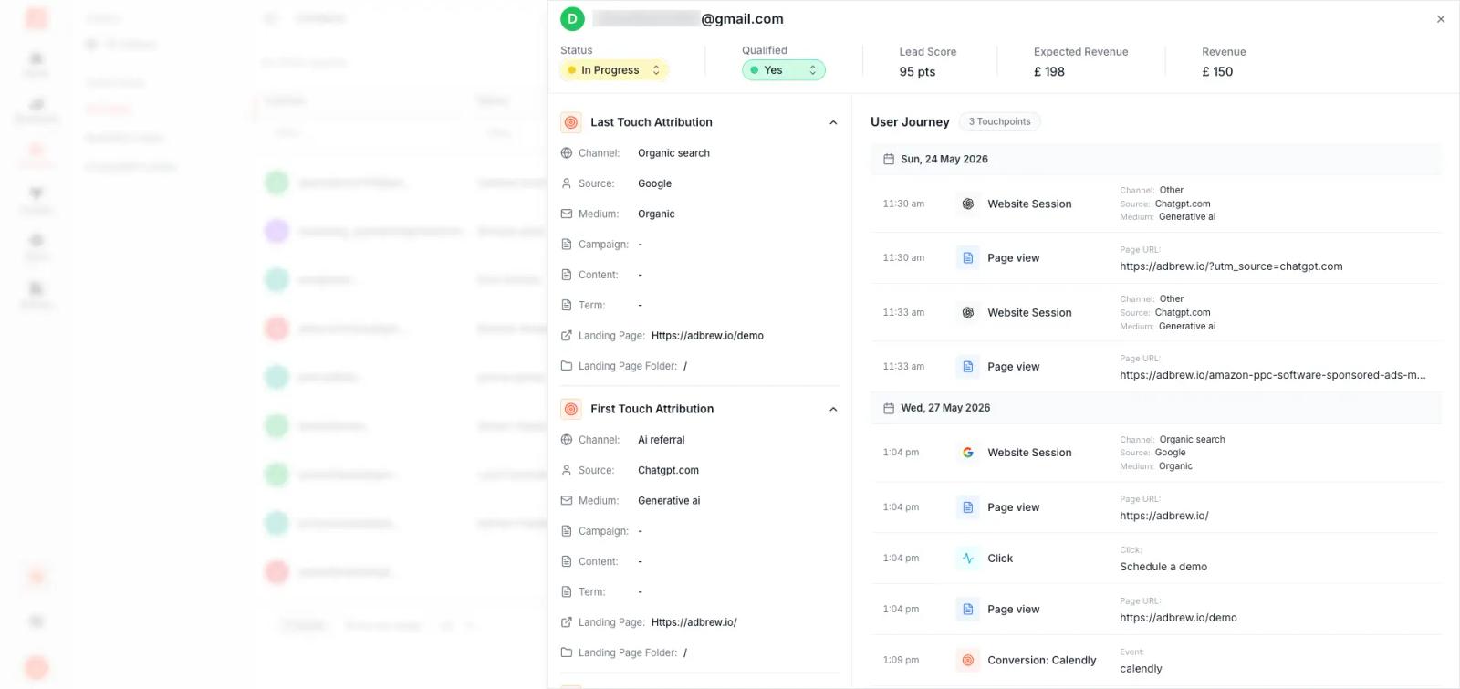1460x689 pixels.
Task: Click the First Touch Attribution target icon
Action: 571,410
